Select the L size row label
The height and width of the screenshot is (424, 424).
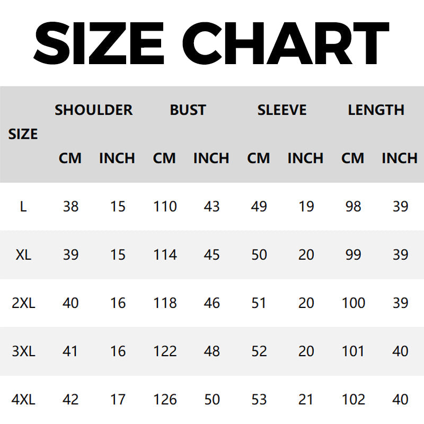click(23, 207)
